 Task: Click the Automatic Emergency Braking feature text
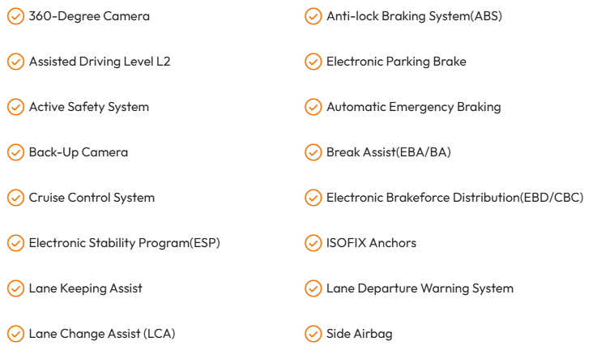(x=413, y=107)
